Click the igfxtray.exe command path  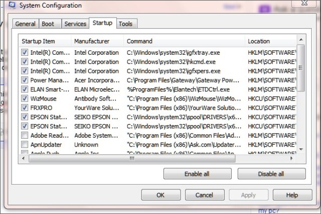point(173,52)
